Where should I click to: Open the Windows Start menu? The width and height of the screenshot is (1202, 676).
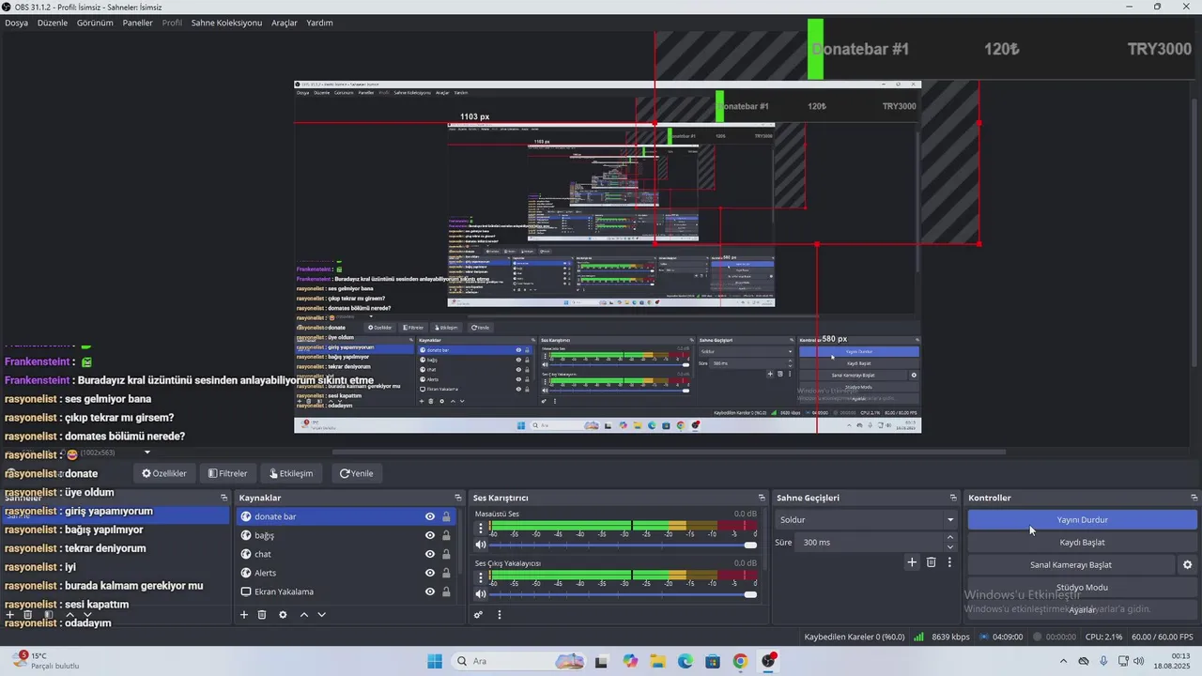pos(435,661)
